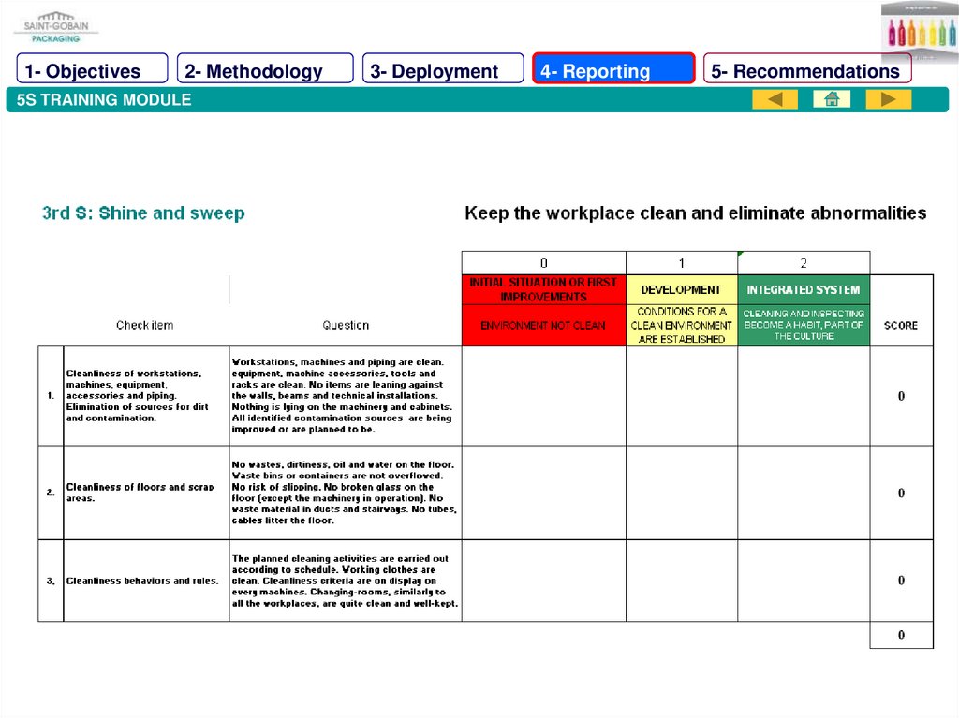Click the green Integrated System header cell
This screenshot has height=718, width=959.
click(x=803, y=290)
